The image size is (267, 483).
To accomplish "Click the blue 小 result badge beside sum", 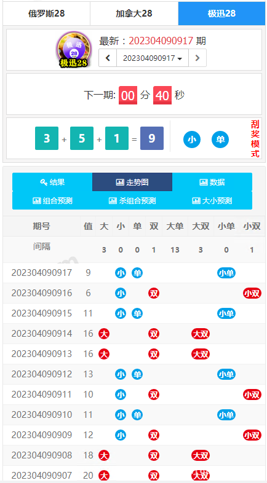I will pyautogui.click(x=192, y=139).
